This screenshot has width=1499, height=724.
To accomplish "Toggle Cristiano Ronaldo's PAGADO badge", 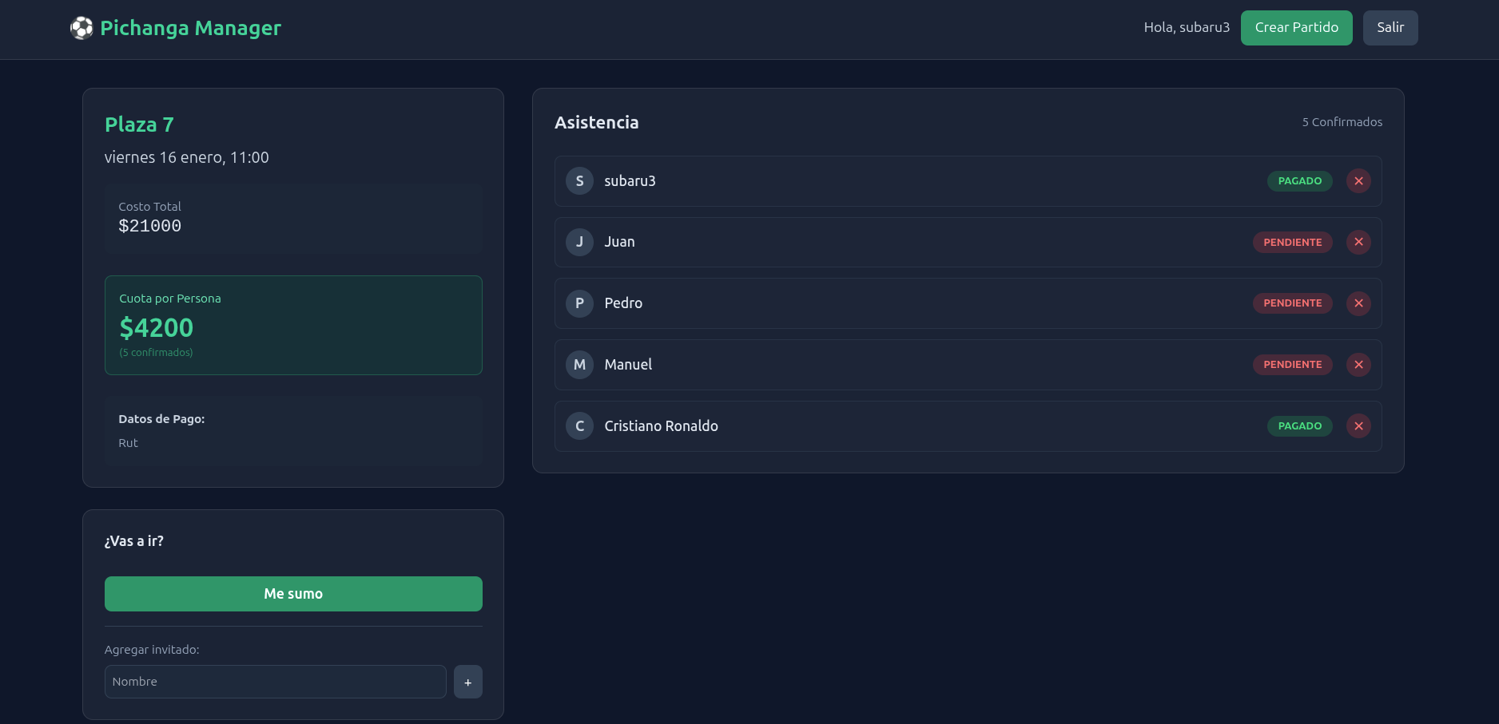I will click(1299, 426).
